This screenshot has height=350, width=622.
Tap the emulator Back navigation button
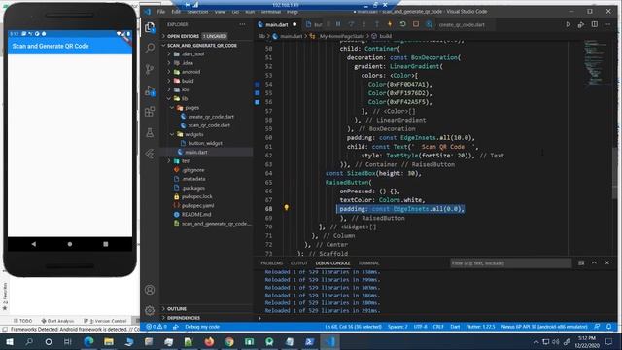[x=34, y=244]
